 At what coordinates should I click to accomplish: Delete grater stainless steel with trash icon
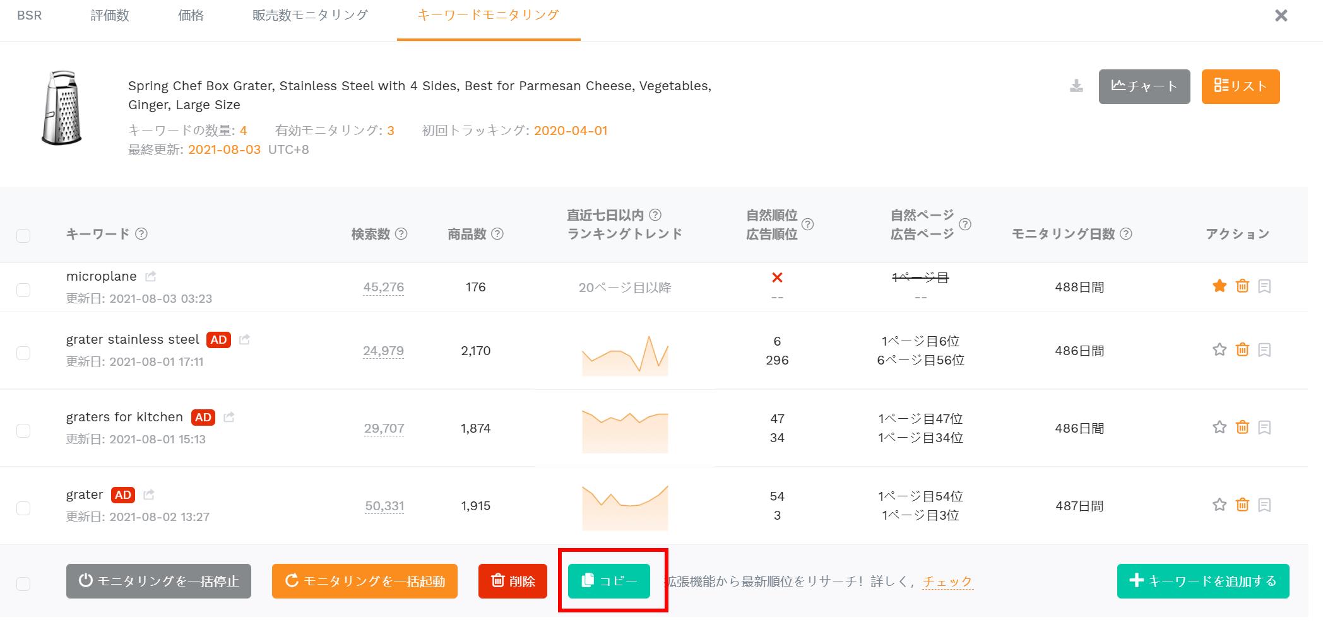(x=1242, y=349)
